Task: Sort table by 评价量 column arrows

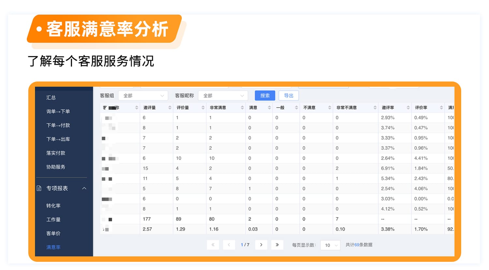Action: coord(203,107)
